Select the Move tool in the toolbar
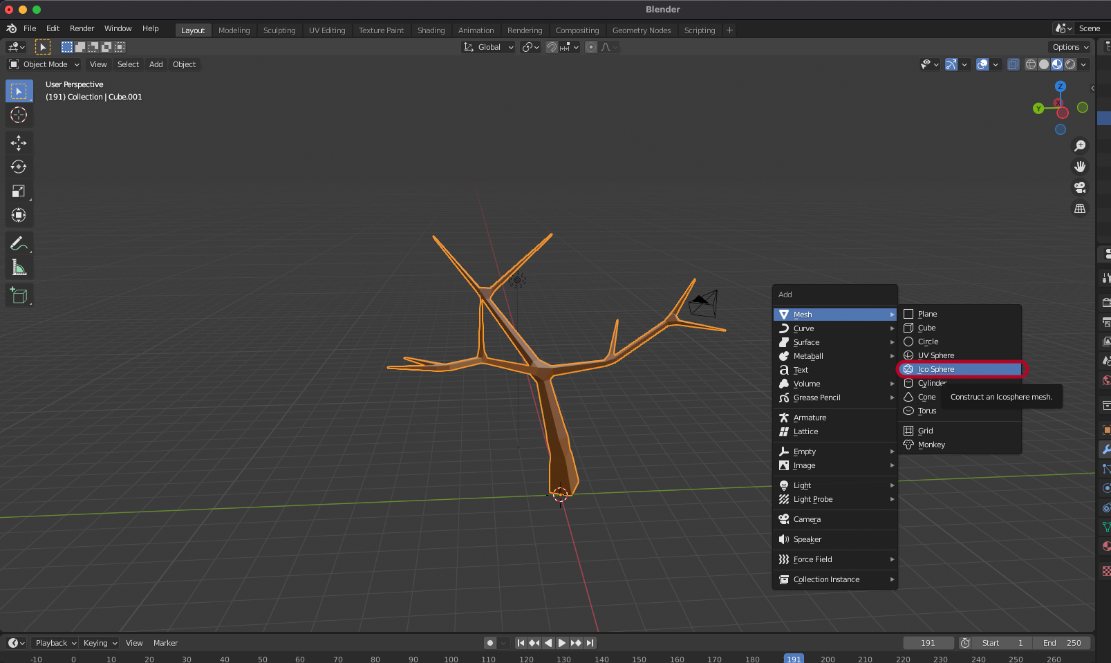The height and width of the screenshot is (663, 1111). [x=19, y=143]
